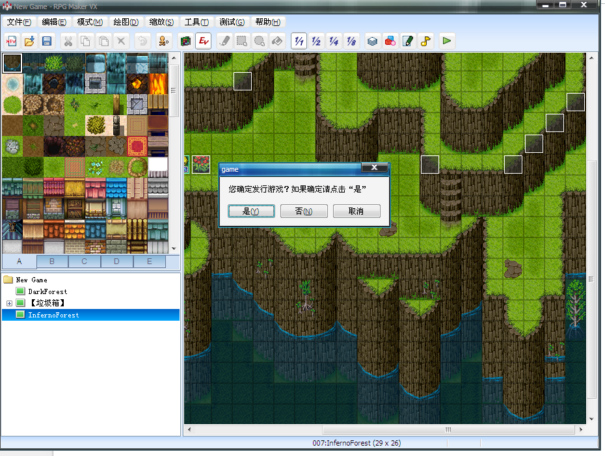Paste using the clipboard toolbar icon
The width and height of the screenshot is (605, 456).
(103, 41)
